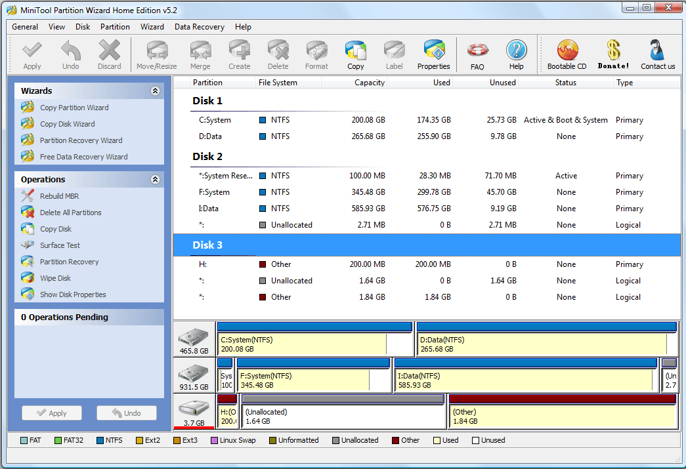Open the Wizard menu
The width and height of the screenshot is (686, 469).
pyautogui.click(x=152, y=27)
